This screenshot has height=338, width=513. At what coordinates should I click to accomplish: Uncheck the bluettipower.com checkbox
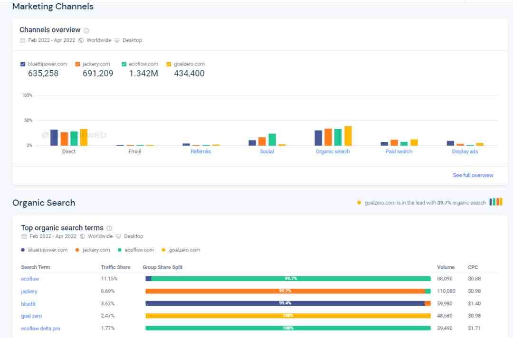(23, 64)
